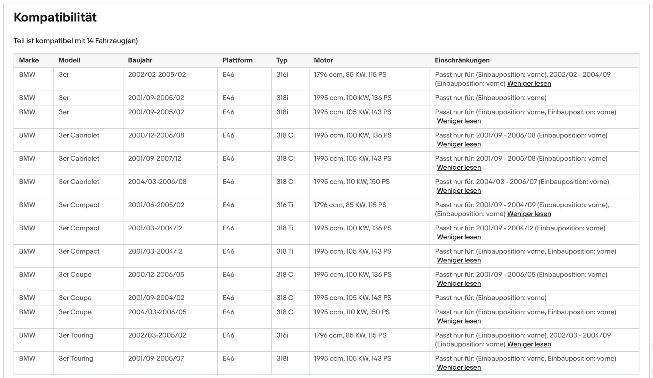This screenshot has height=378, width=653.
Task: Click the '316 Ti' type cell
Action: click(285, 205)
